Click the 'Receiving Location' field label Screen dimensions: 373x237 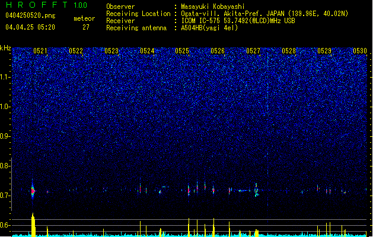(x=138, y=14)
